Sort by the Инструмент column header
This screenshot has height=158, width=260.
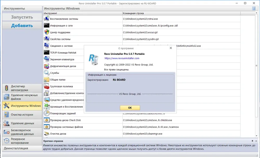click(x=83, y=13)
